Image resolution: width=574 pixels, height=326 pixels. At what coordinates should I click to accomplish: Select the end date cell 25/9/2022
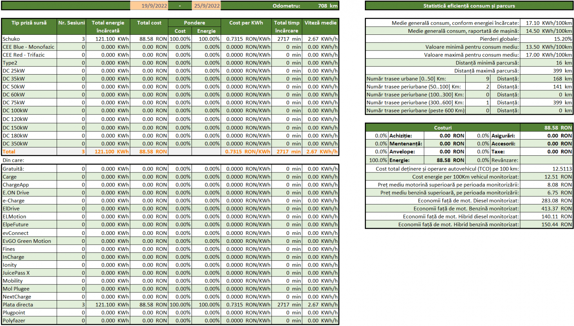(206, 6)
